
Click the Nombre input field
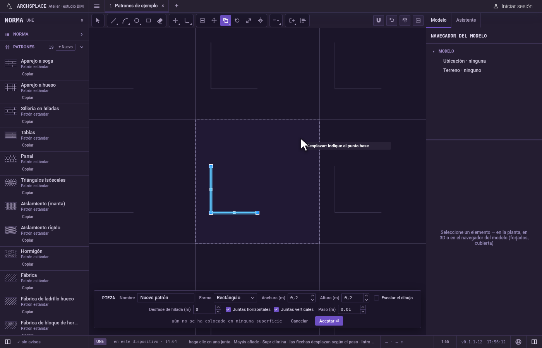[165, 298]
